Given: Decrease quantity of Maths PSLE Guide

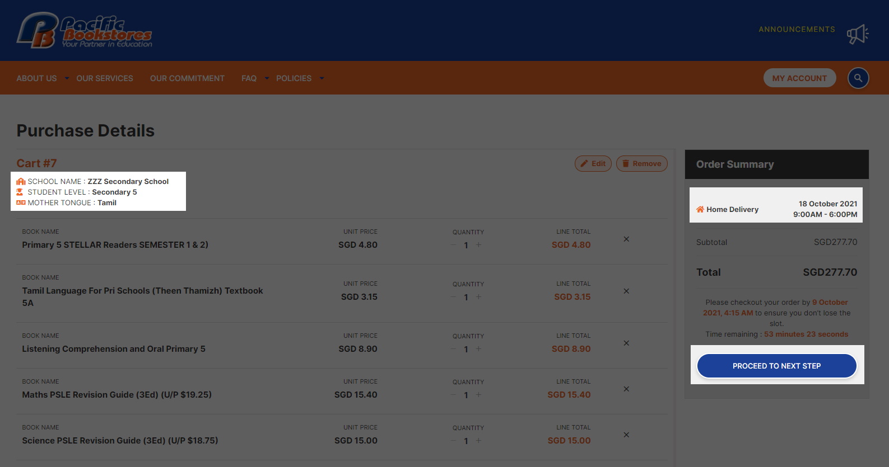Looking at the screenshot, I should point(453,395).
